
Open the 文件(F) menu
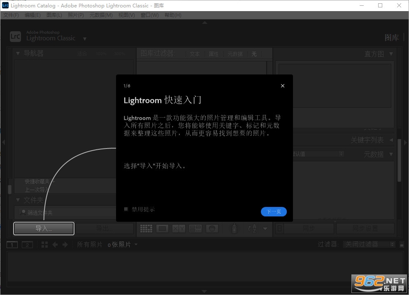(11, 15)
